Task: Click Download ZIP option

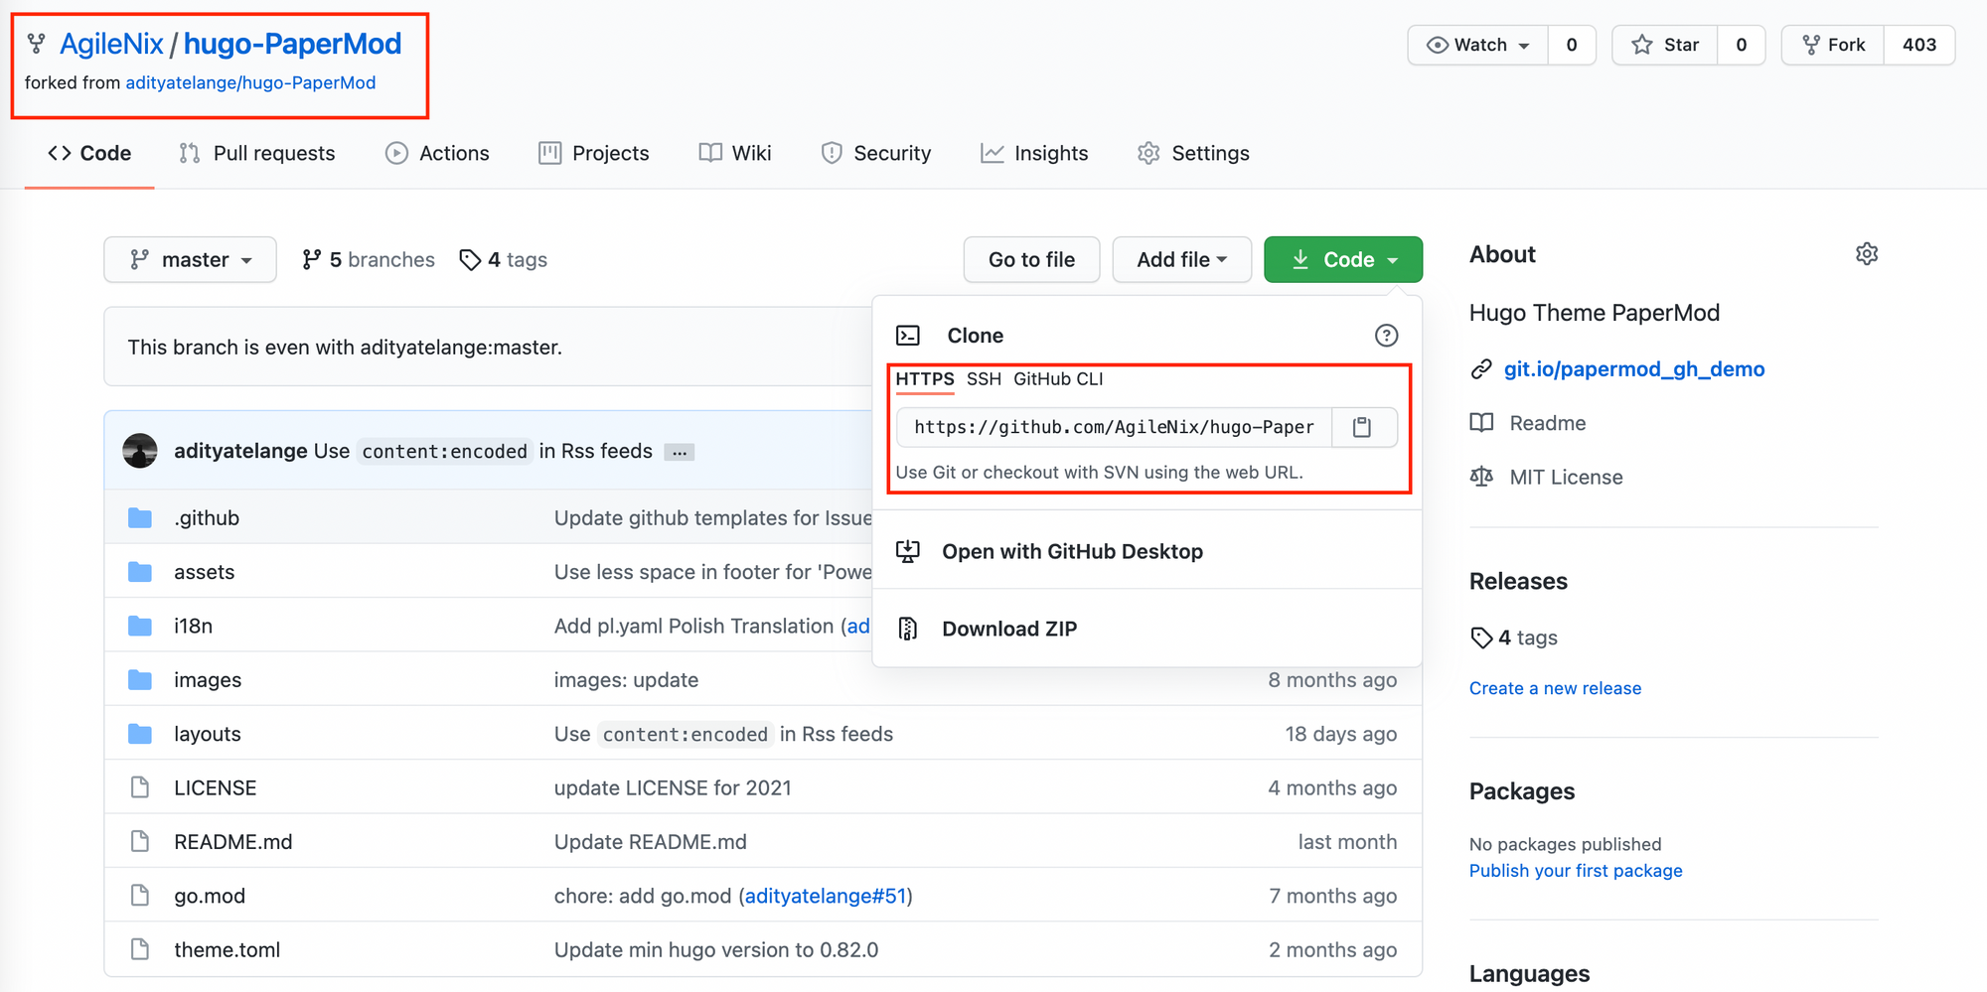Action: (x=1009, y=629)
